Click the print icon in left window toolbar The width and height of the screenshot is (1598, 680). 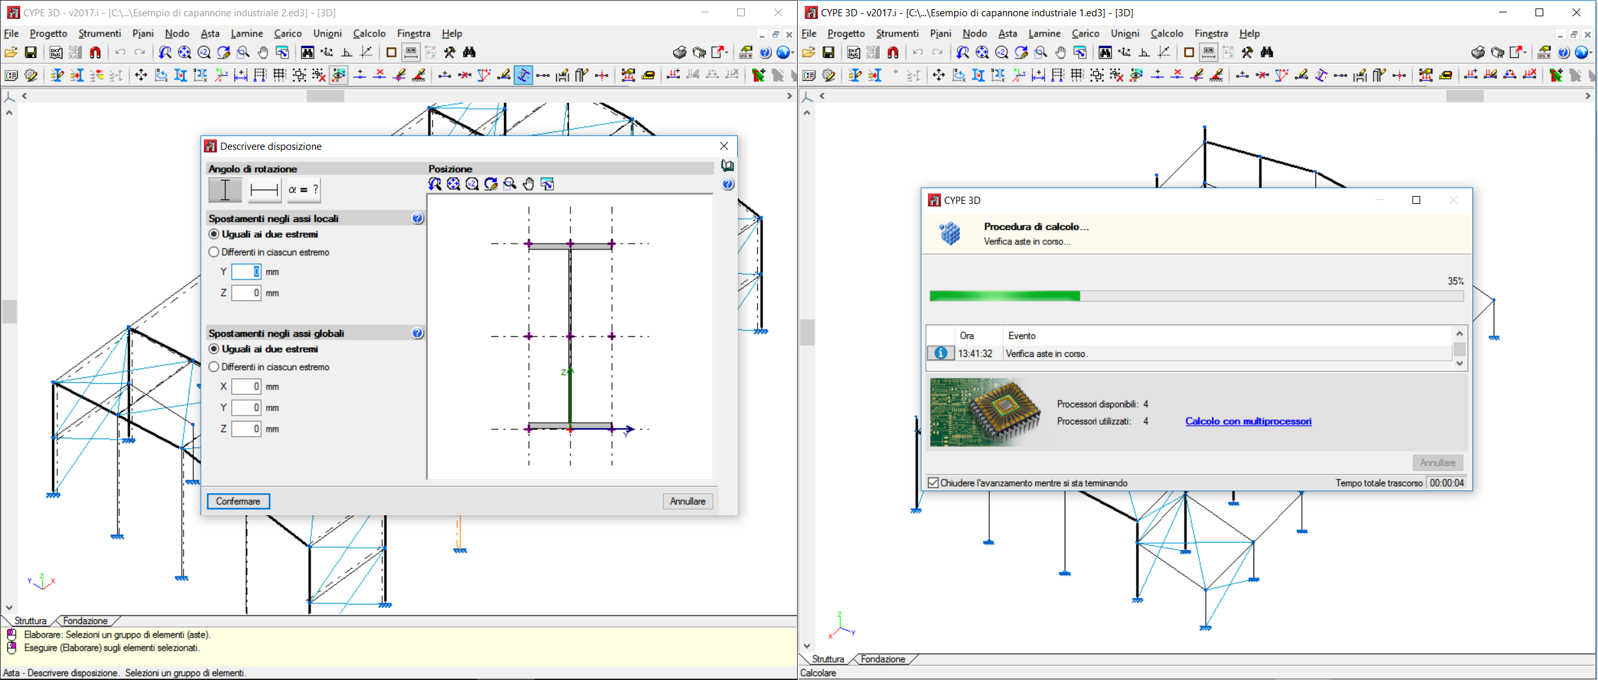tap(680, 53)
